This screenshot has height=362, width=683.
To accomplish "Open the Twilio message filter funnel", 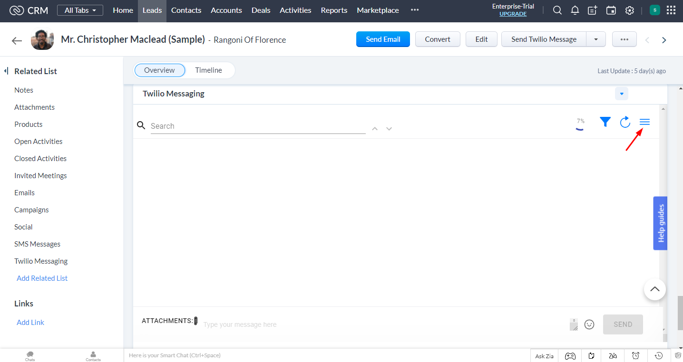I will [605, 122].
